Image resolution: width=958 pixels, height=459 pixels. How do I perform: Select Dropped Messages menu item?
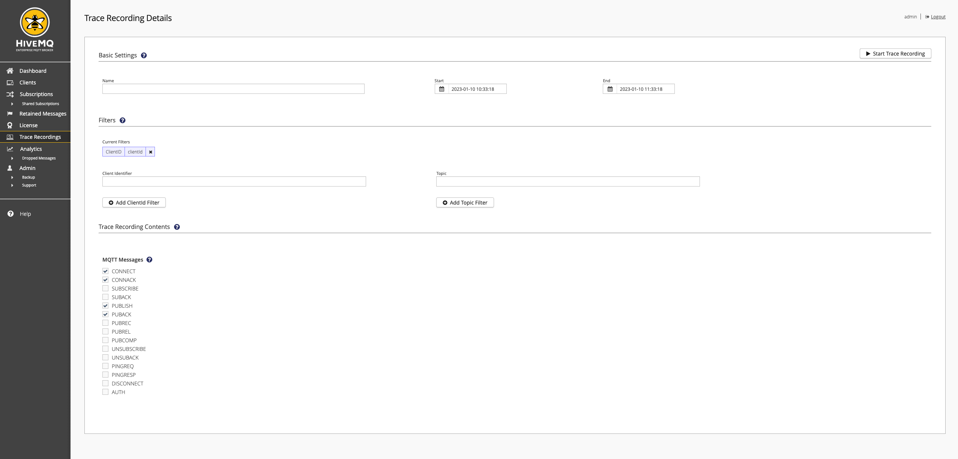[39, 158]
